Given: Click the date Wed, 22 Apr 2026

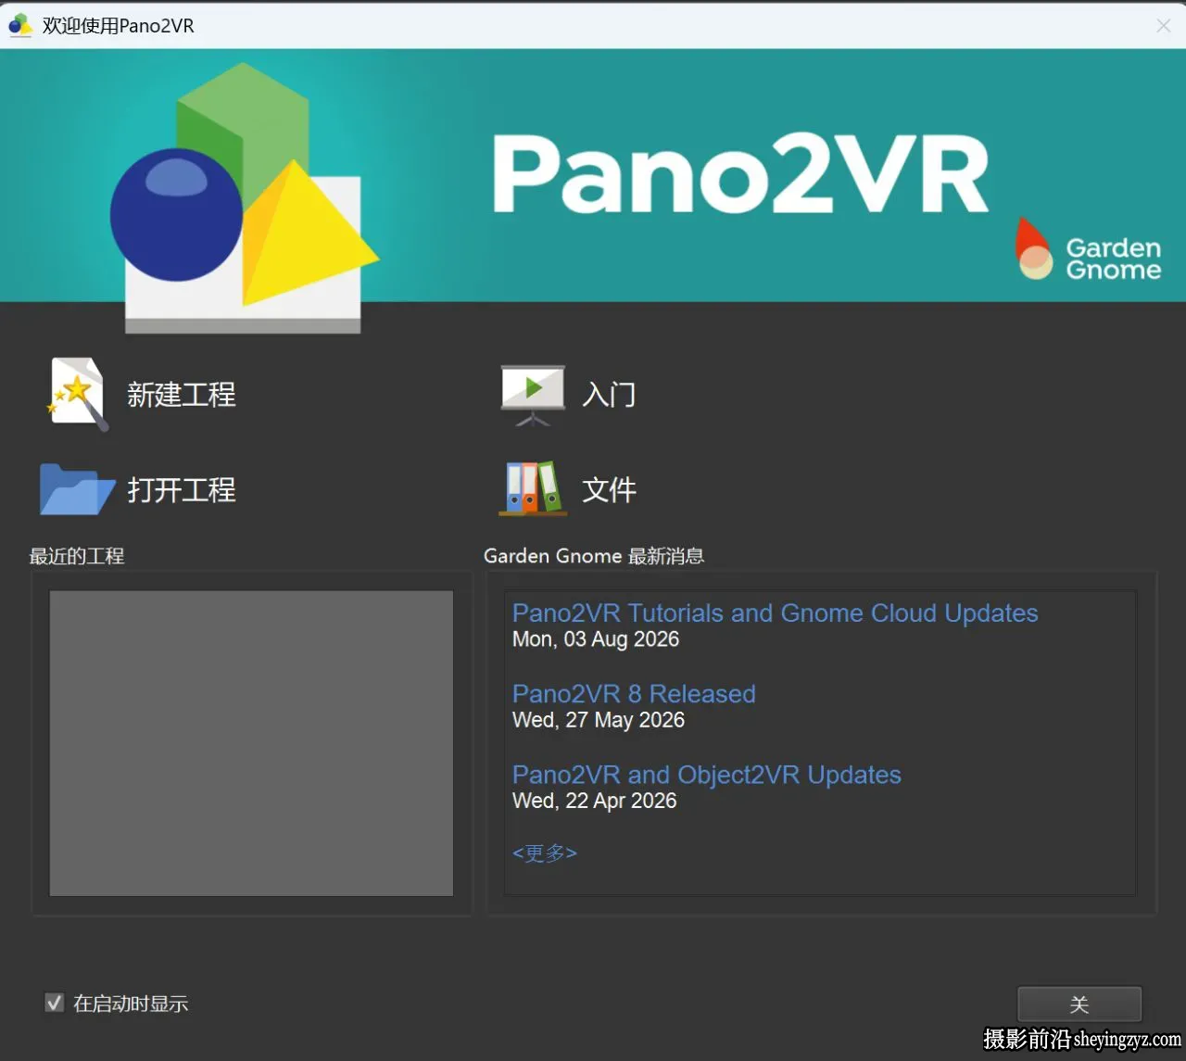Looking at the screenshot, I should 595,801.
